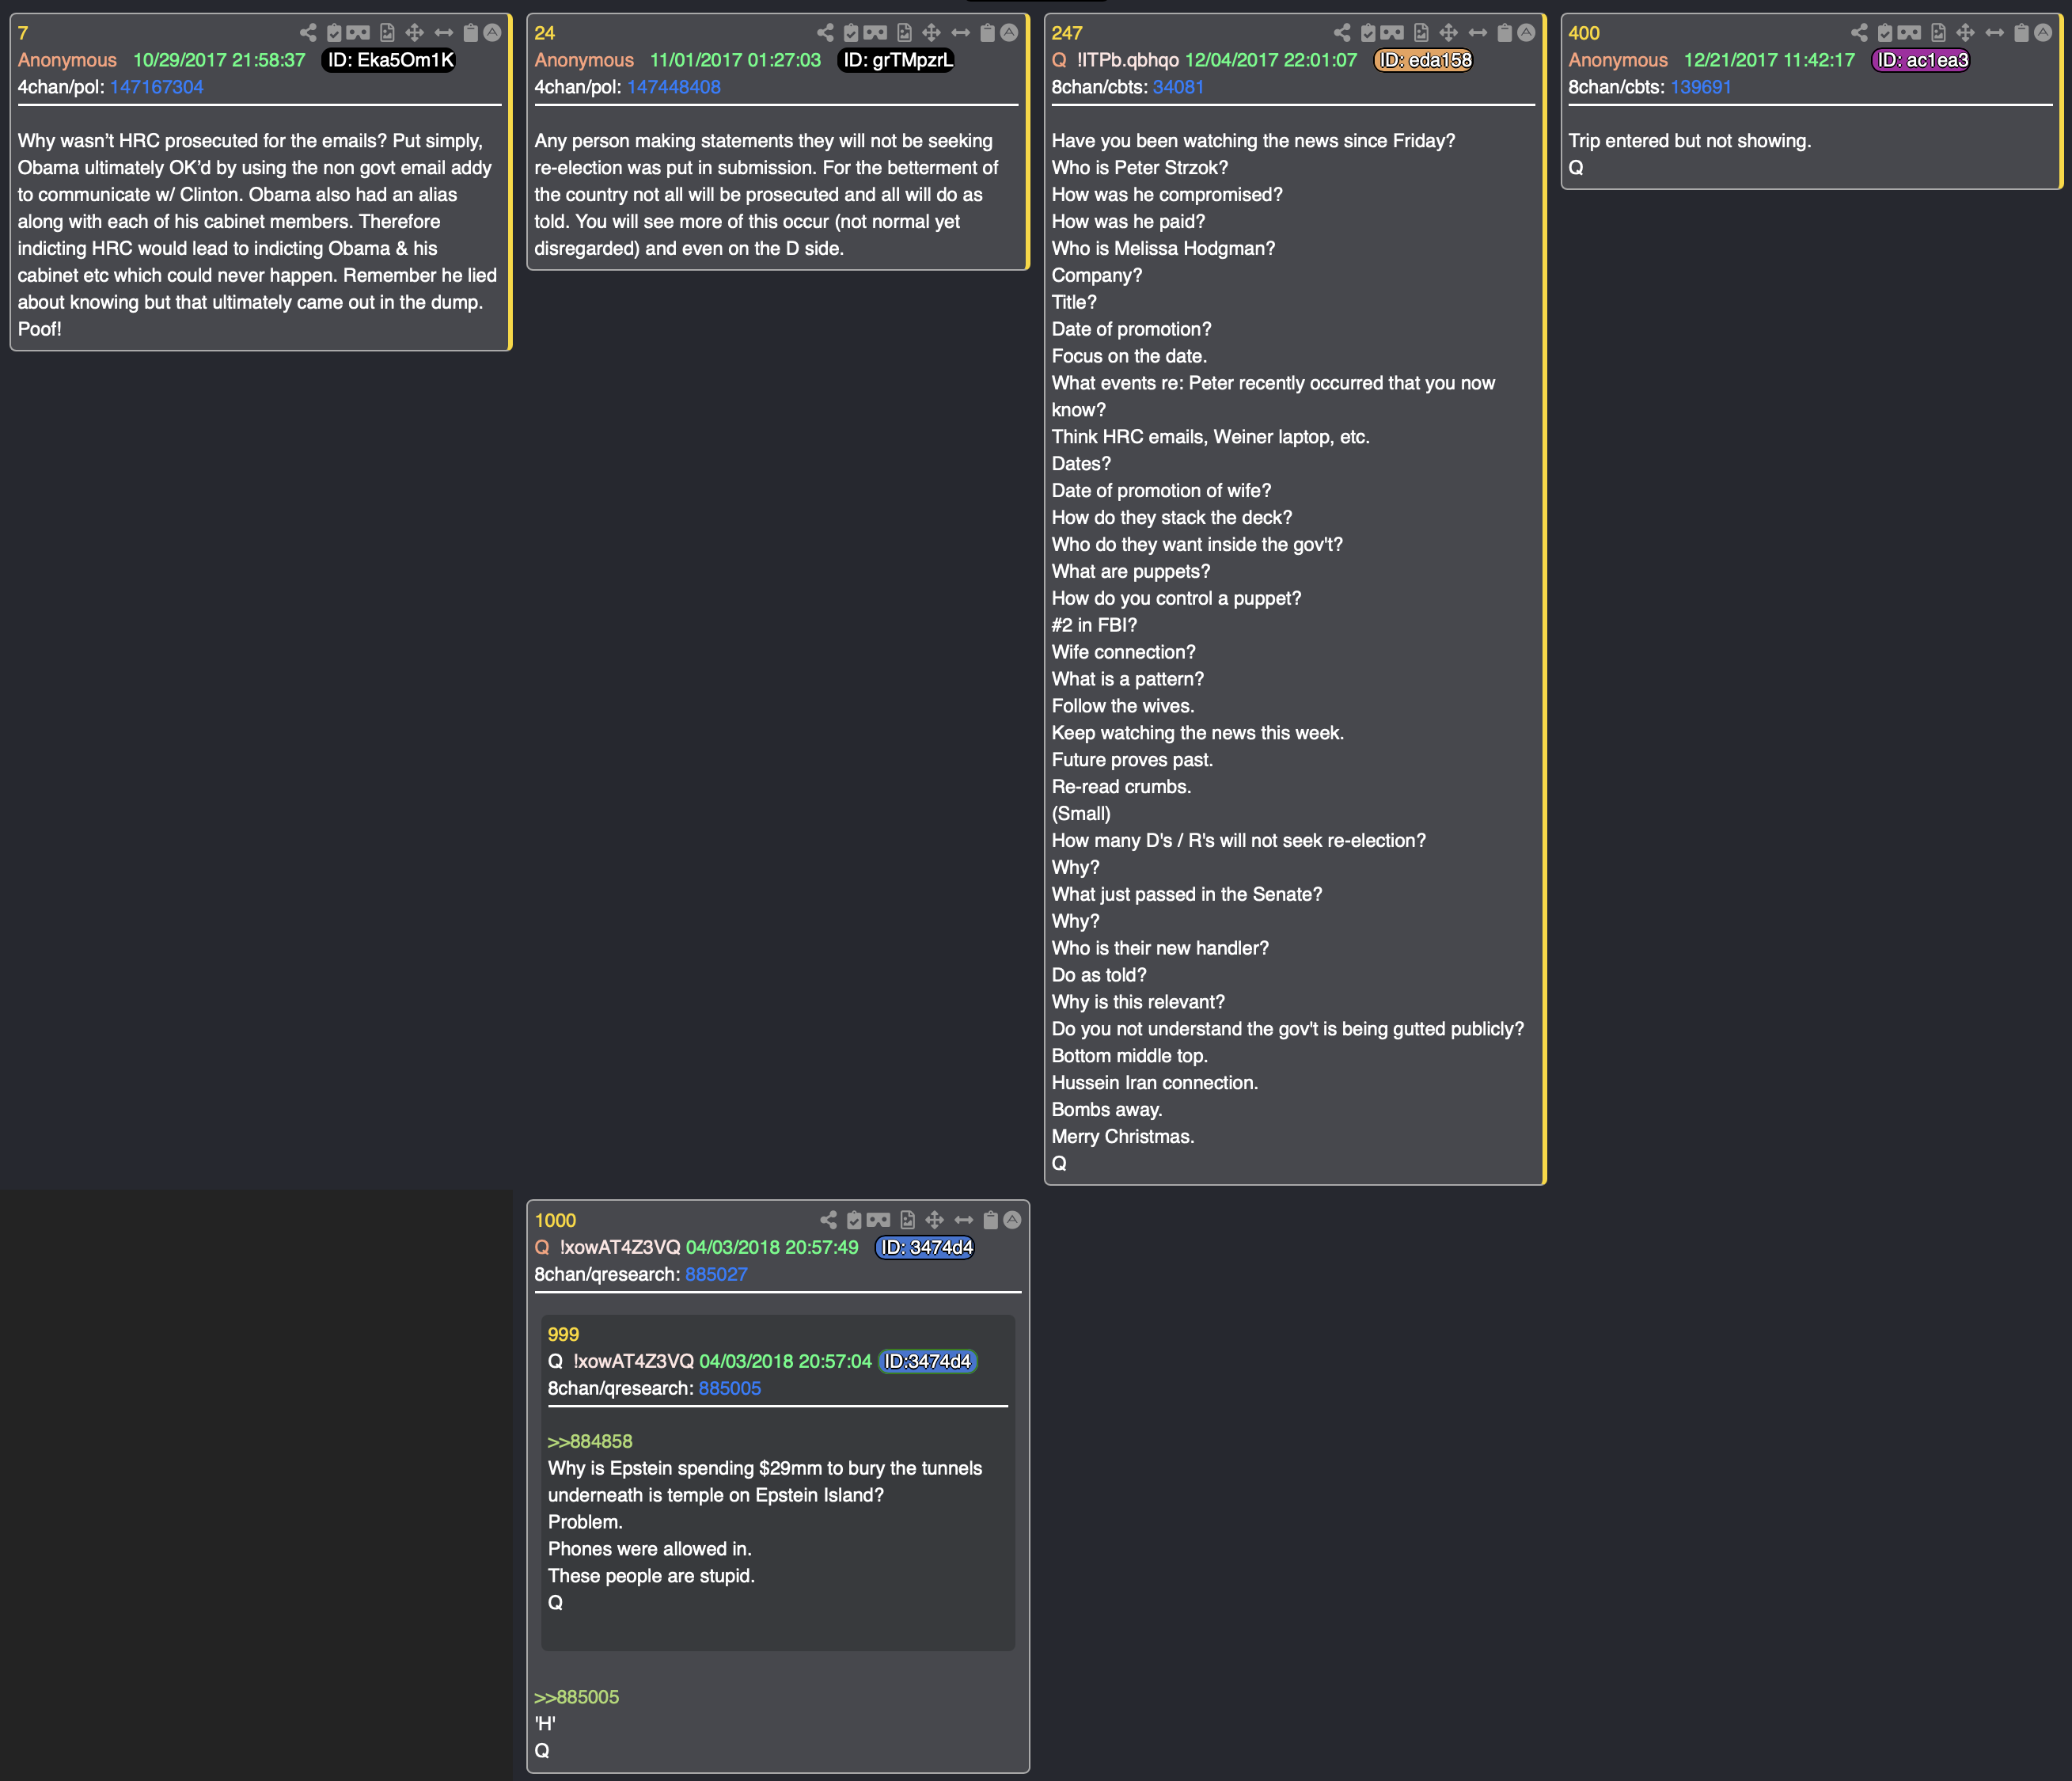Click VR goggles icon on post 24
Image resolution: width=2072 pixels, height=1781 pixels.
[875, 33]
